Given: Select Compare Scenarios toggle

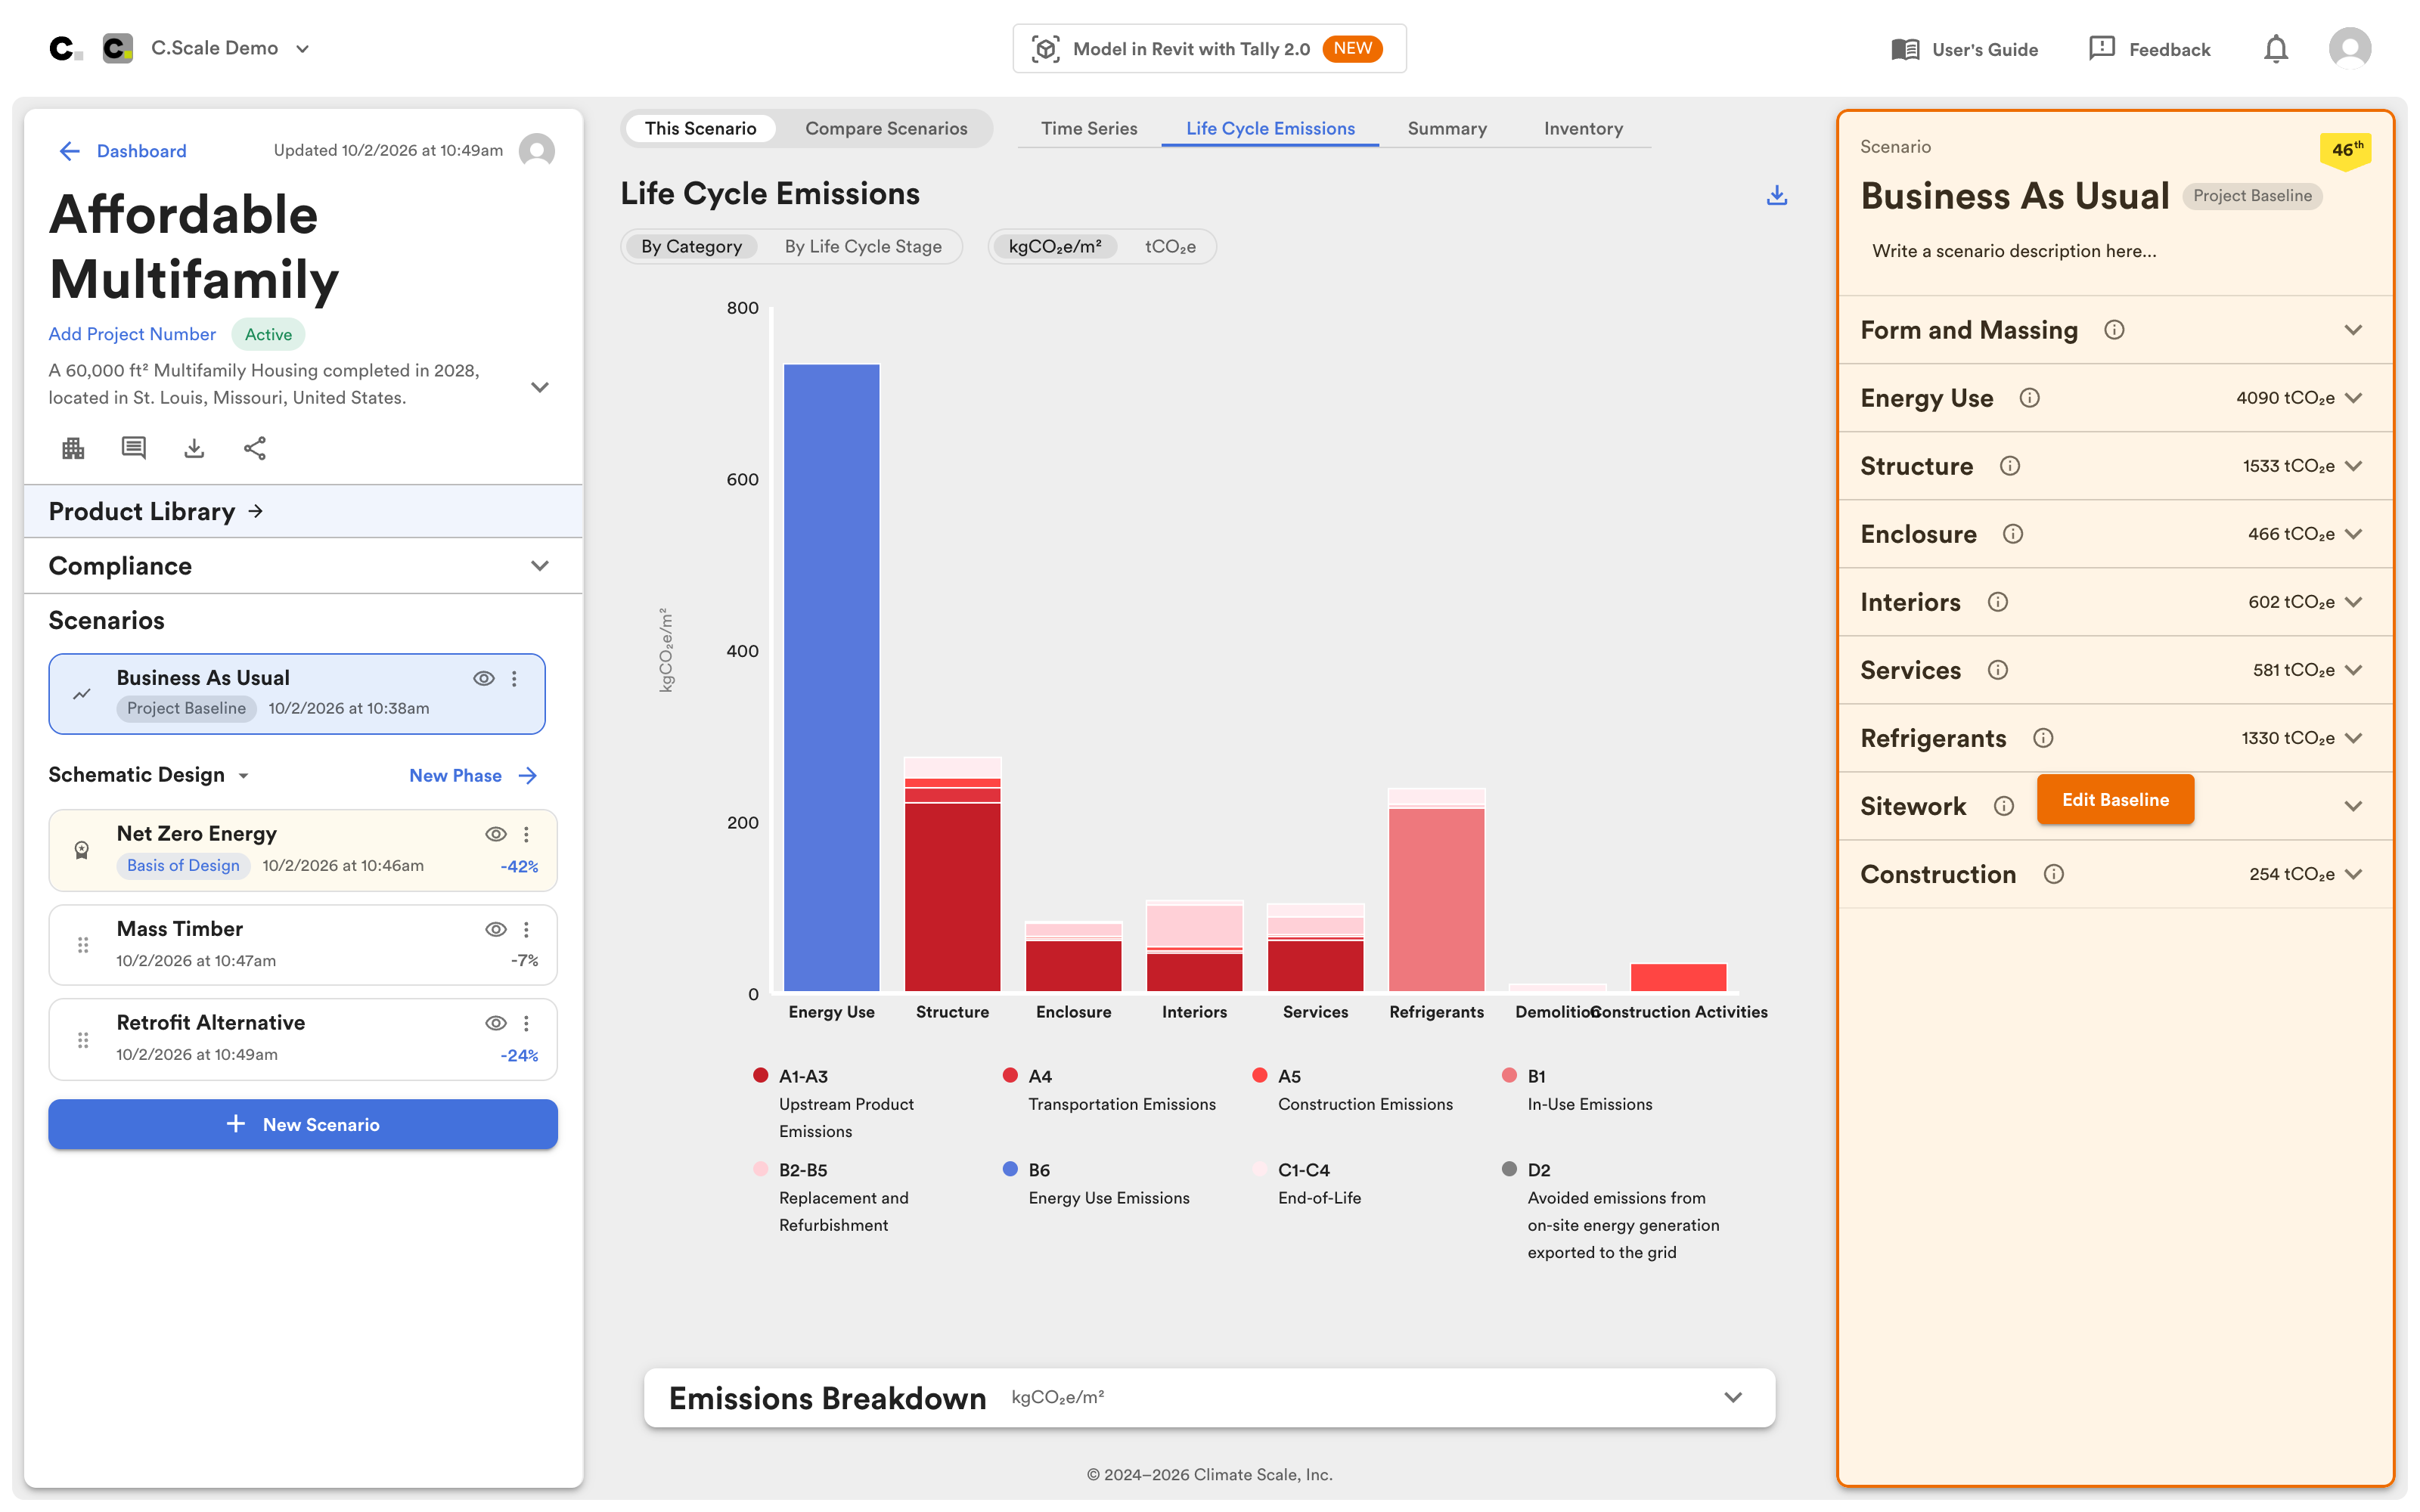Looking at the screenshot, I should pyautogui.click(x=886, y=129).
